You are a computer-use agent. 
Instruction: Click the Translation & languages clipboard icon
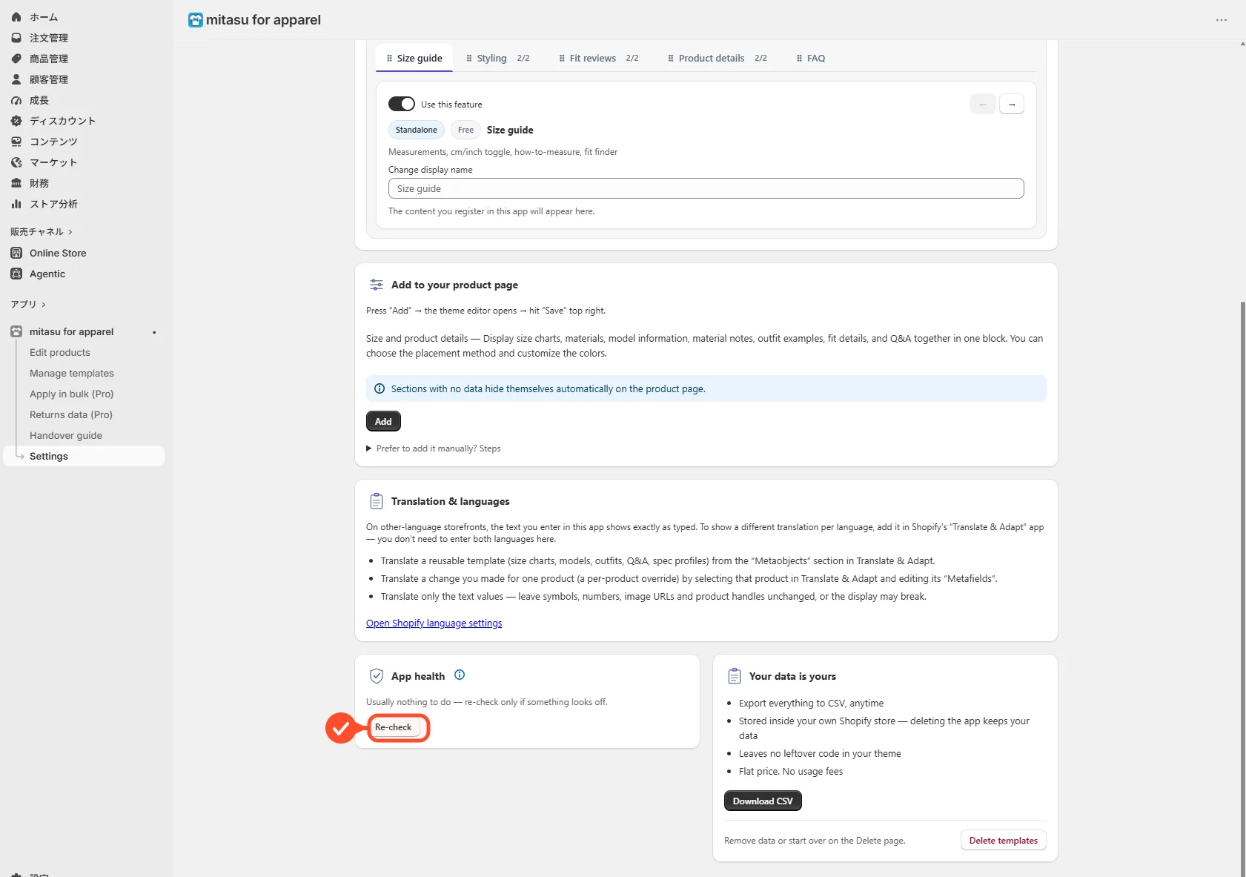(377, 501)
